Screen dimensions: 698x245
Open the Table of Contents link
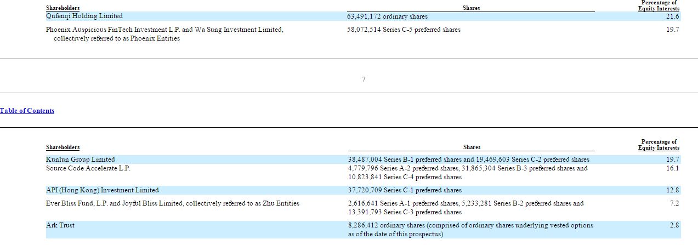click(x=27, y=111)
